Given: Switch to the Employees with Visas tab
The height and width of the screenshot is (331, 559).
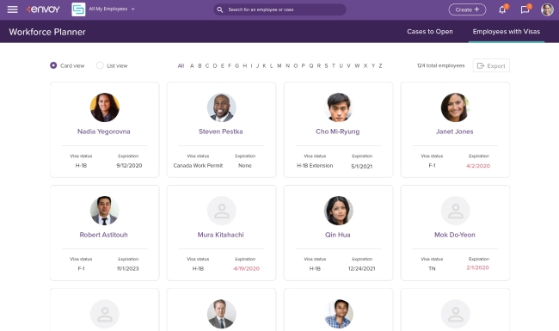Looking at the screenshot, I should click(507, 31).
